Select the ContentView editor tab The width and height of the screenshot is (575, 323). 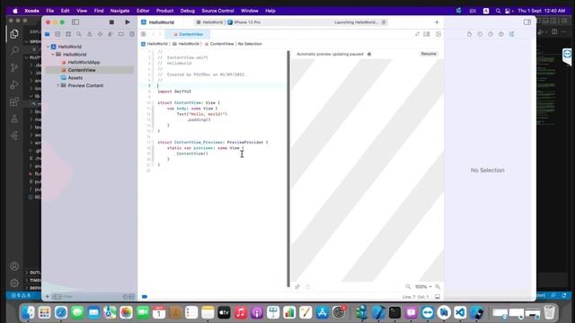pyautogui.click(x=188, y=34)
